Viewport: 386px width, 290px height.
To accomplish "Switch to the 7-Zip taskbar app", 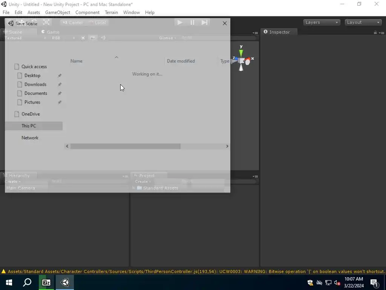I will point(46,282).
